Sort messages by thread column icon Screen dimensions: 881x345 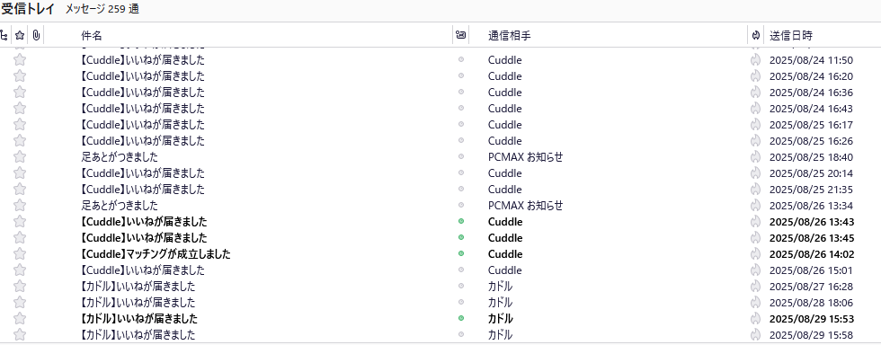[4, 36]
